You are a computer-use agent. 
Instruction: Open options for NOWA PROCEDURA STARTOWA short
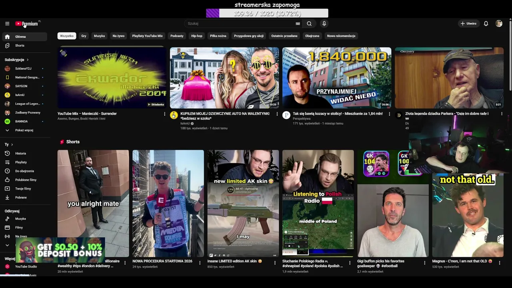pos(200,263)
